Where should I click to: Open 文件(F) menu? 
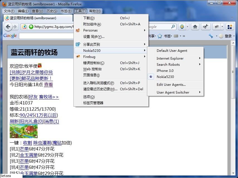tap(9, 11)
